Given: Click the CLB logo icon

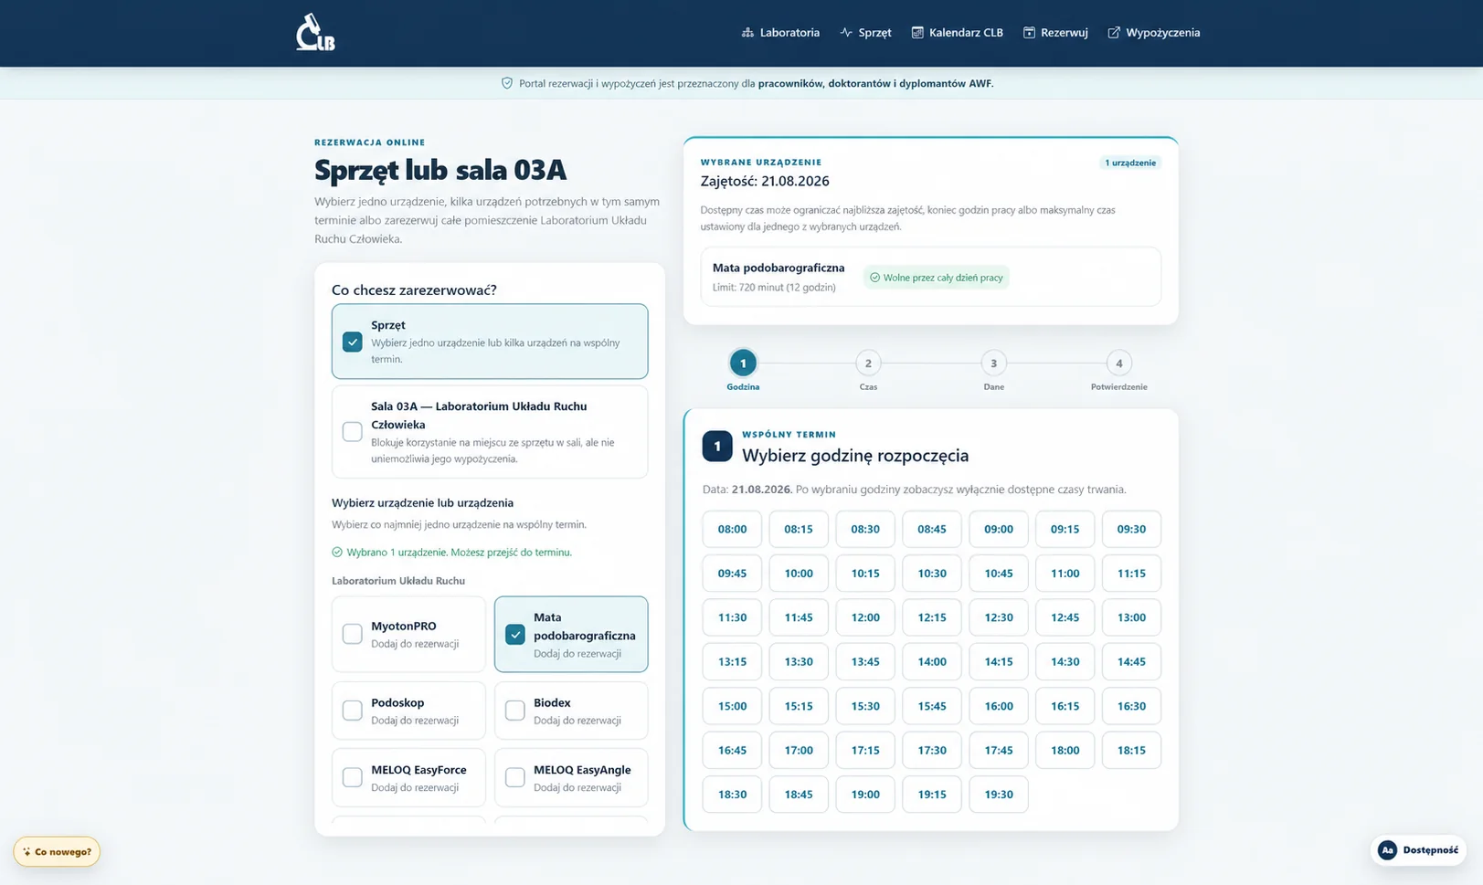Looking at the screenshot, I should click(315, 32).
